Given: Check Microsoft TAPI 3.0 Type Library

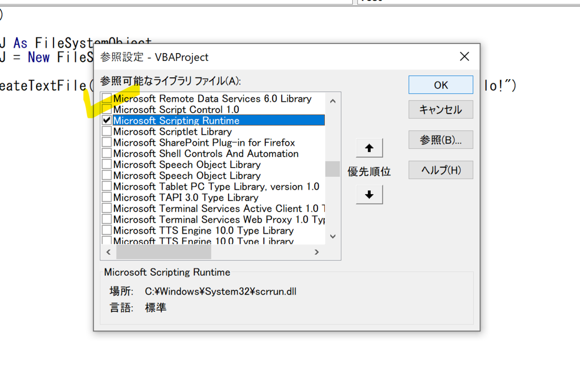Looking at the screenshot, I should (106, 197).
